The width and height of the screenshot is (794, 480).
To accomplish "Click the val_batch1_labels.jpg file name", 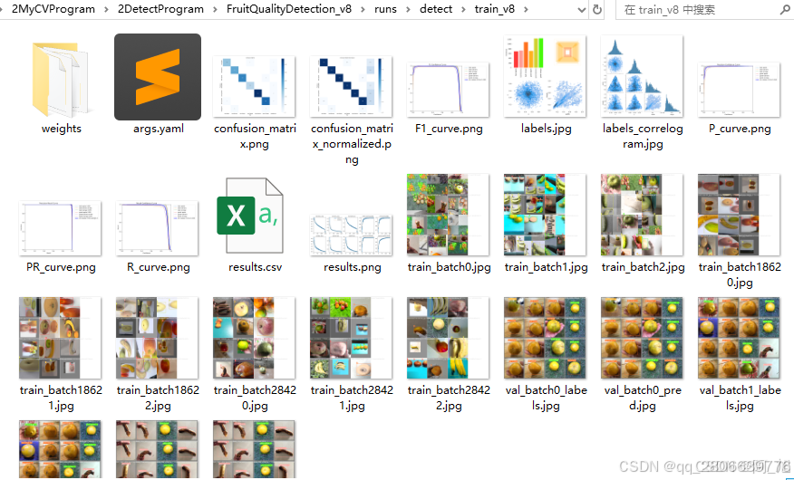I will (x=740, y=398).
